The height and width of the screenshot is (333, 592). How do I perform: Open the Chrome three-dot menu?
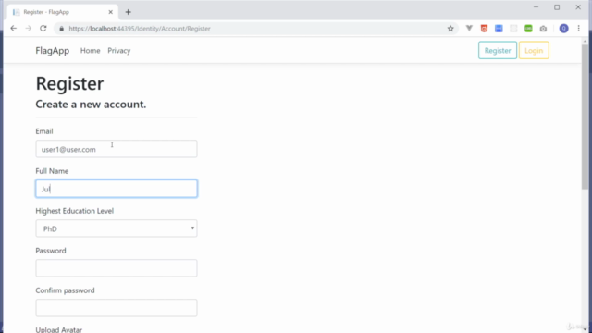pos(578,29)
